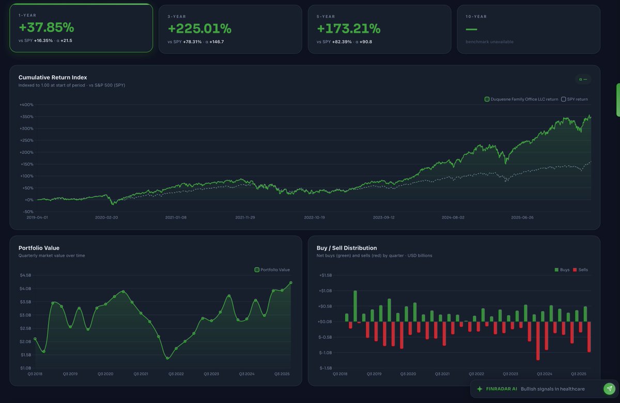Click the 2024-08-02 date axis label
620x403 pixels.
(x=453, y=217)
